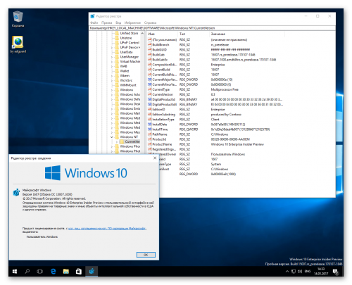Select the CurrentVersion tree key
This screenshot has width=352, height=285.
click(x=132, y=141)
